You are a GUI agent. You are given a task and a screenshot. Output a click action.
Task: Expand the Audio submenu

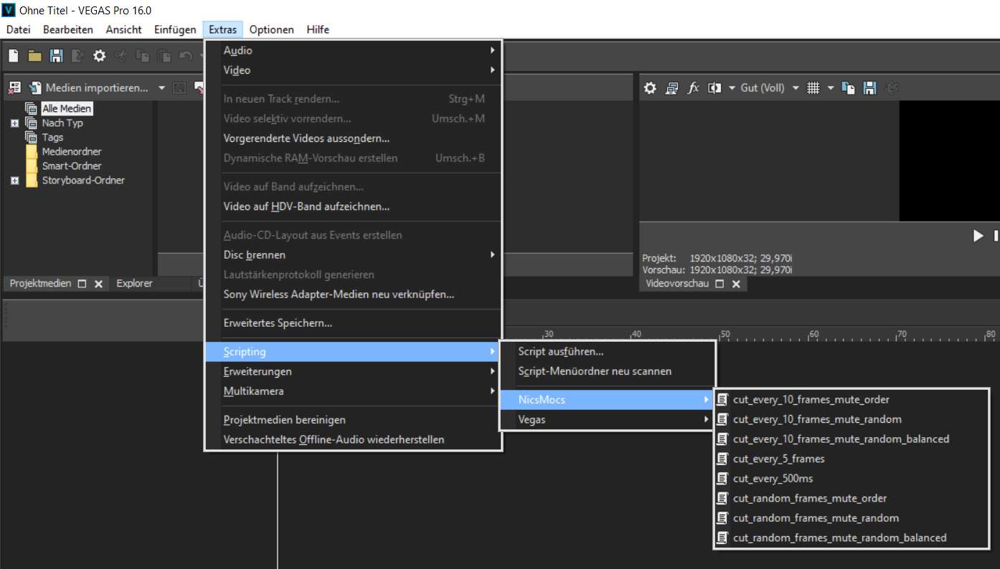pos(354,51)
